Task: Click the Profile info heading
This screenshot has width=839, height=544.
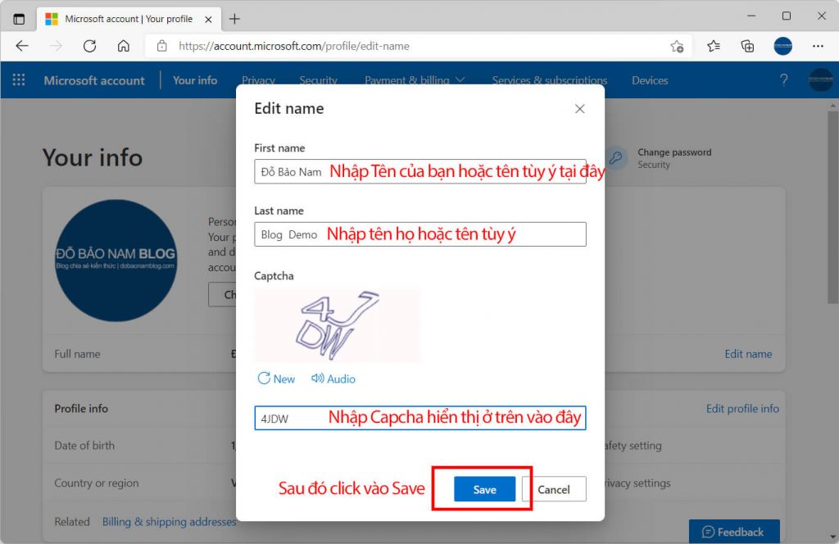Action: coord(81,408)
